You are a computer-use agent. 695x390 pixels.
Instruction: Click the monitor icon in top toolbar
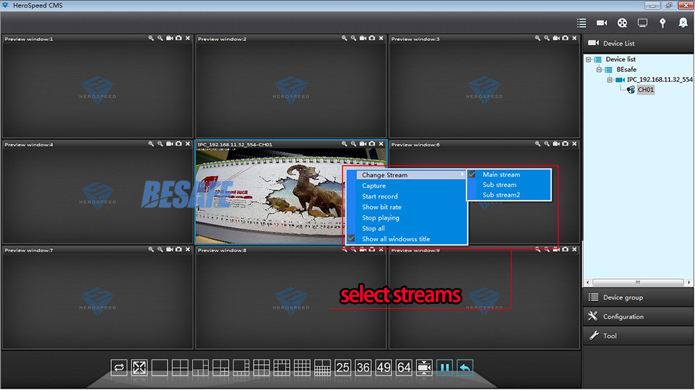[642, 23]
